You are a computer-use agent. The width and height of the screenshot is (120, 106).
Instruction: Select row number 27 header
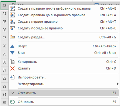tap(4, 38)
